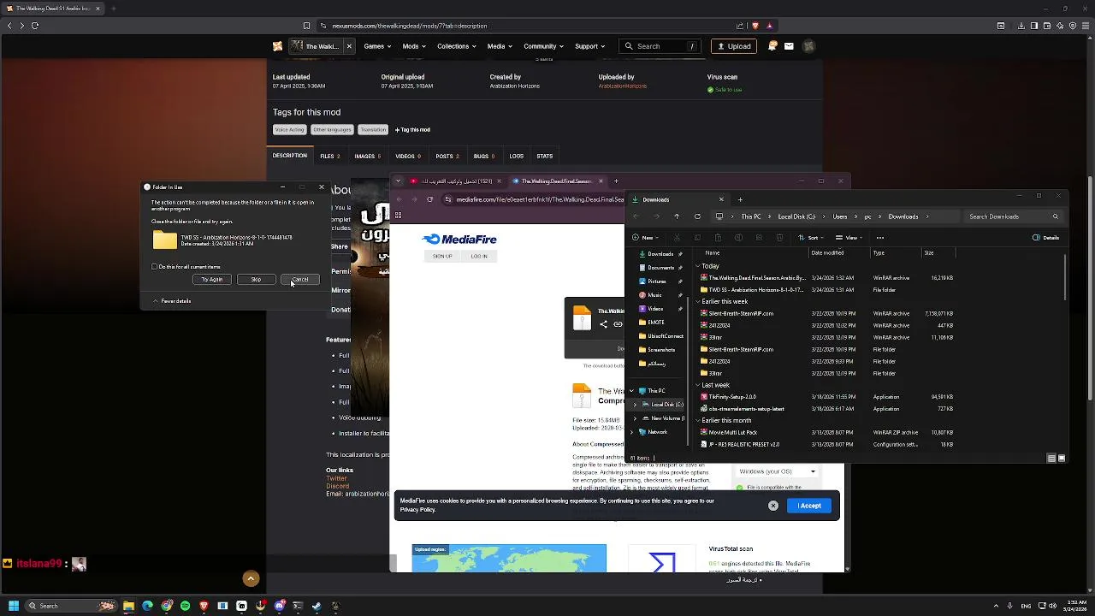
Task: Click the Search Downloads field
Action: [x=1014, y=216]
